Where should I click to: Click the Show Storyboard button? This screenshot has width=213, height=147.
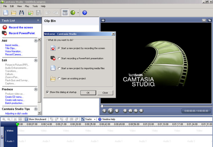[x=35, y=119]
